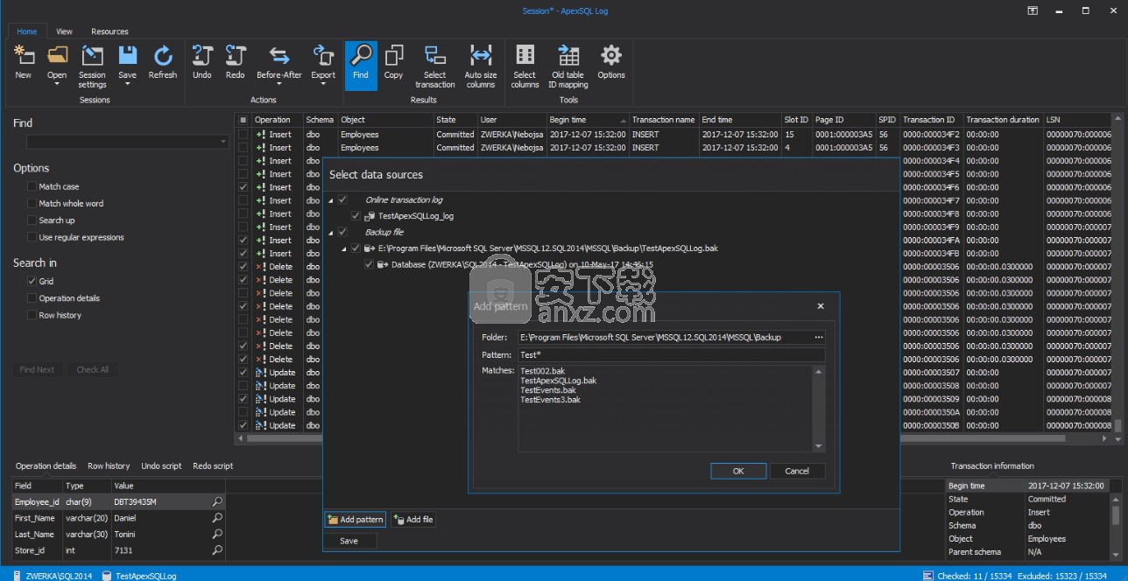The height and width of the screenshot is (581, 1128).
Task: Open the Export dropdown arrow
Action: (323, 84)
